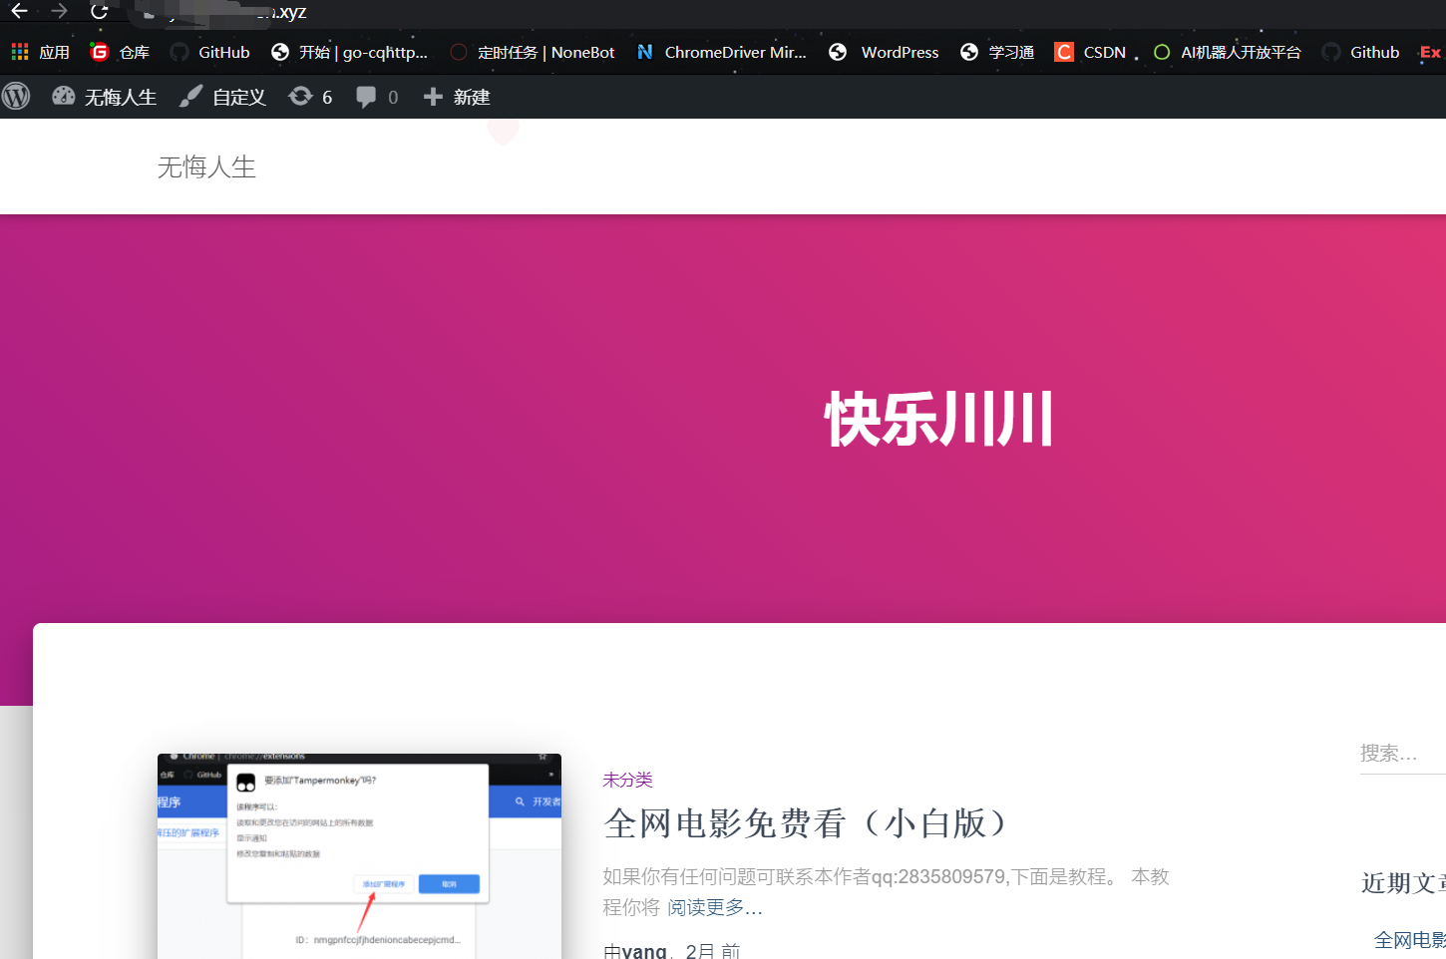1446x959 pixels.
Task: Open post 全网电影免费看（小白版）
Action: (806, 823)
